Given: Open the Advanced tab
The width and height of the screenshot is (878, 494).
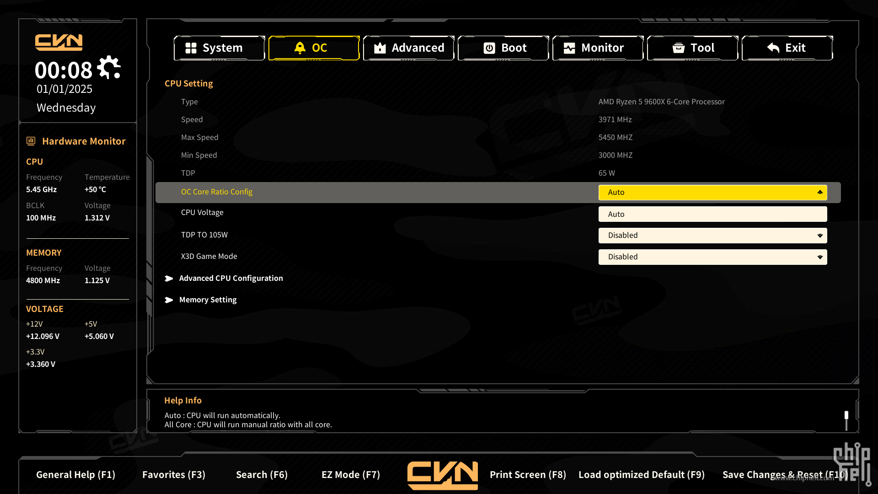Looking at the screenshot, I should coord(409,48).
